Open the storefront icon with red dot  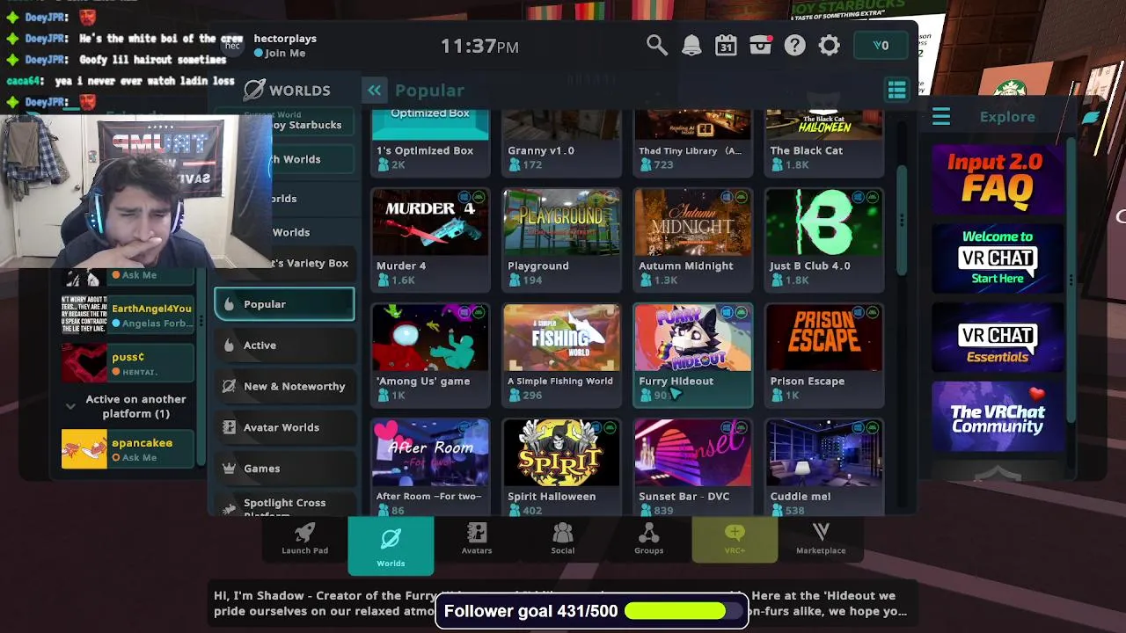click(x=761, y=46)
